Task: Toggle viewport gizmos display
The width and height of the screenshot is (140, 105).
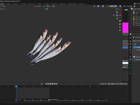Action: click(98, 6)
